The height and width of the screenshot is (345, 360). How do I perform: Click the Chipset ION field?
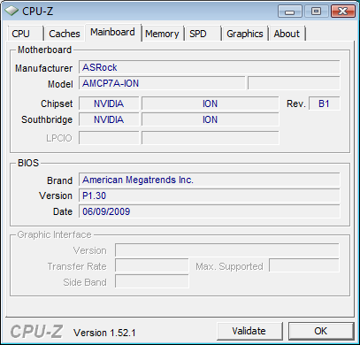click(x=210, y=103)
